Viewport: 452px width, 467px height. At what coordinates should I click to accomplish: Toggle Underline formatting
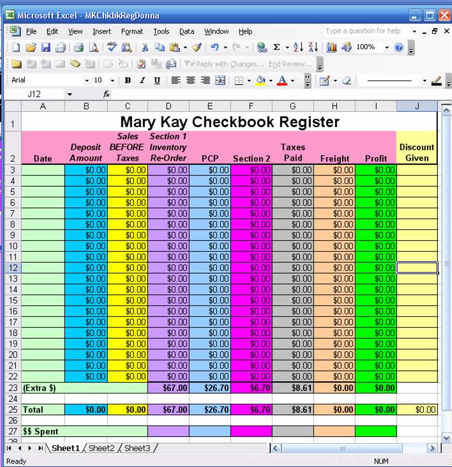[157, 80]
